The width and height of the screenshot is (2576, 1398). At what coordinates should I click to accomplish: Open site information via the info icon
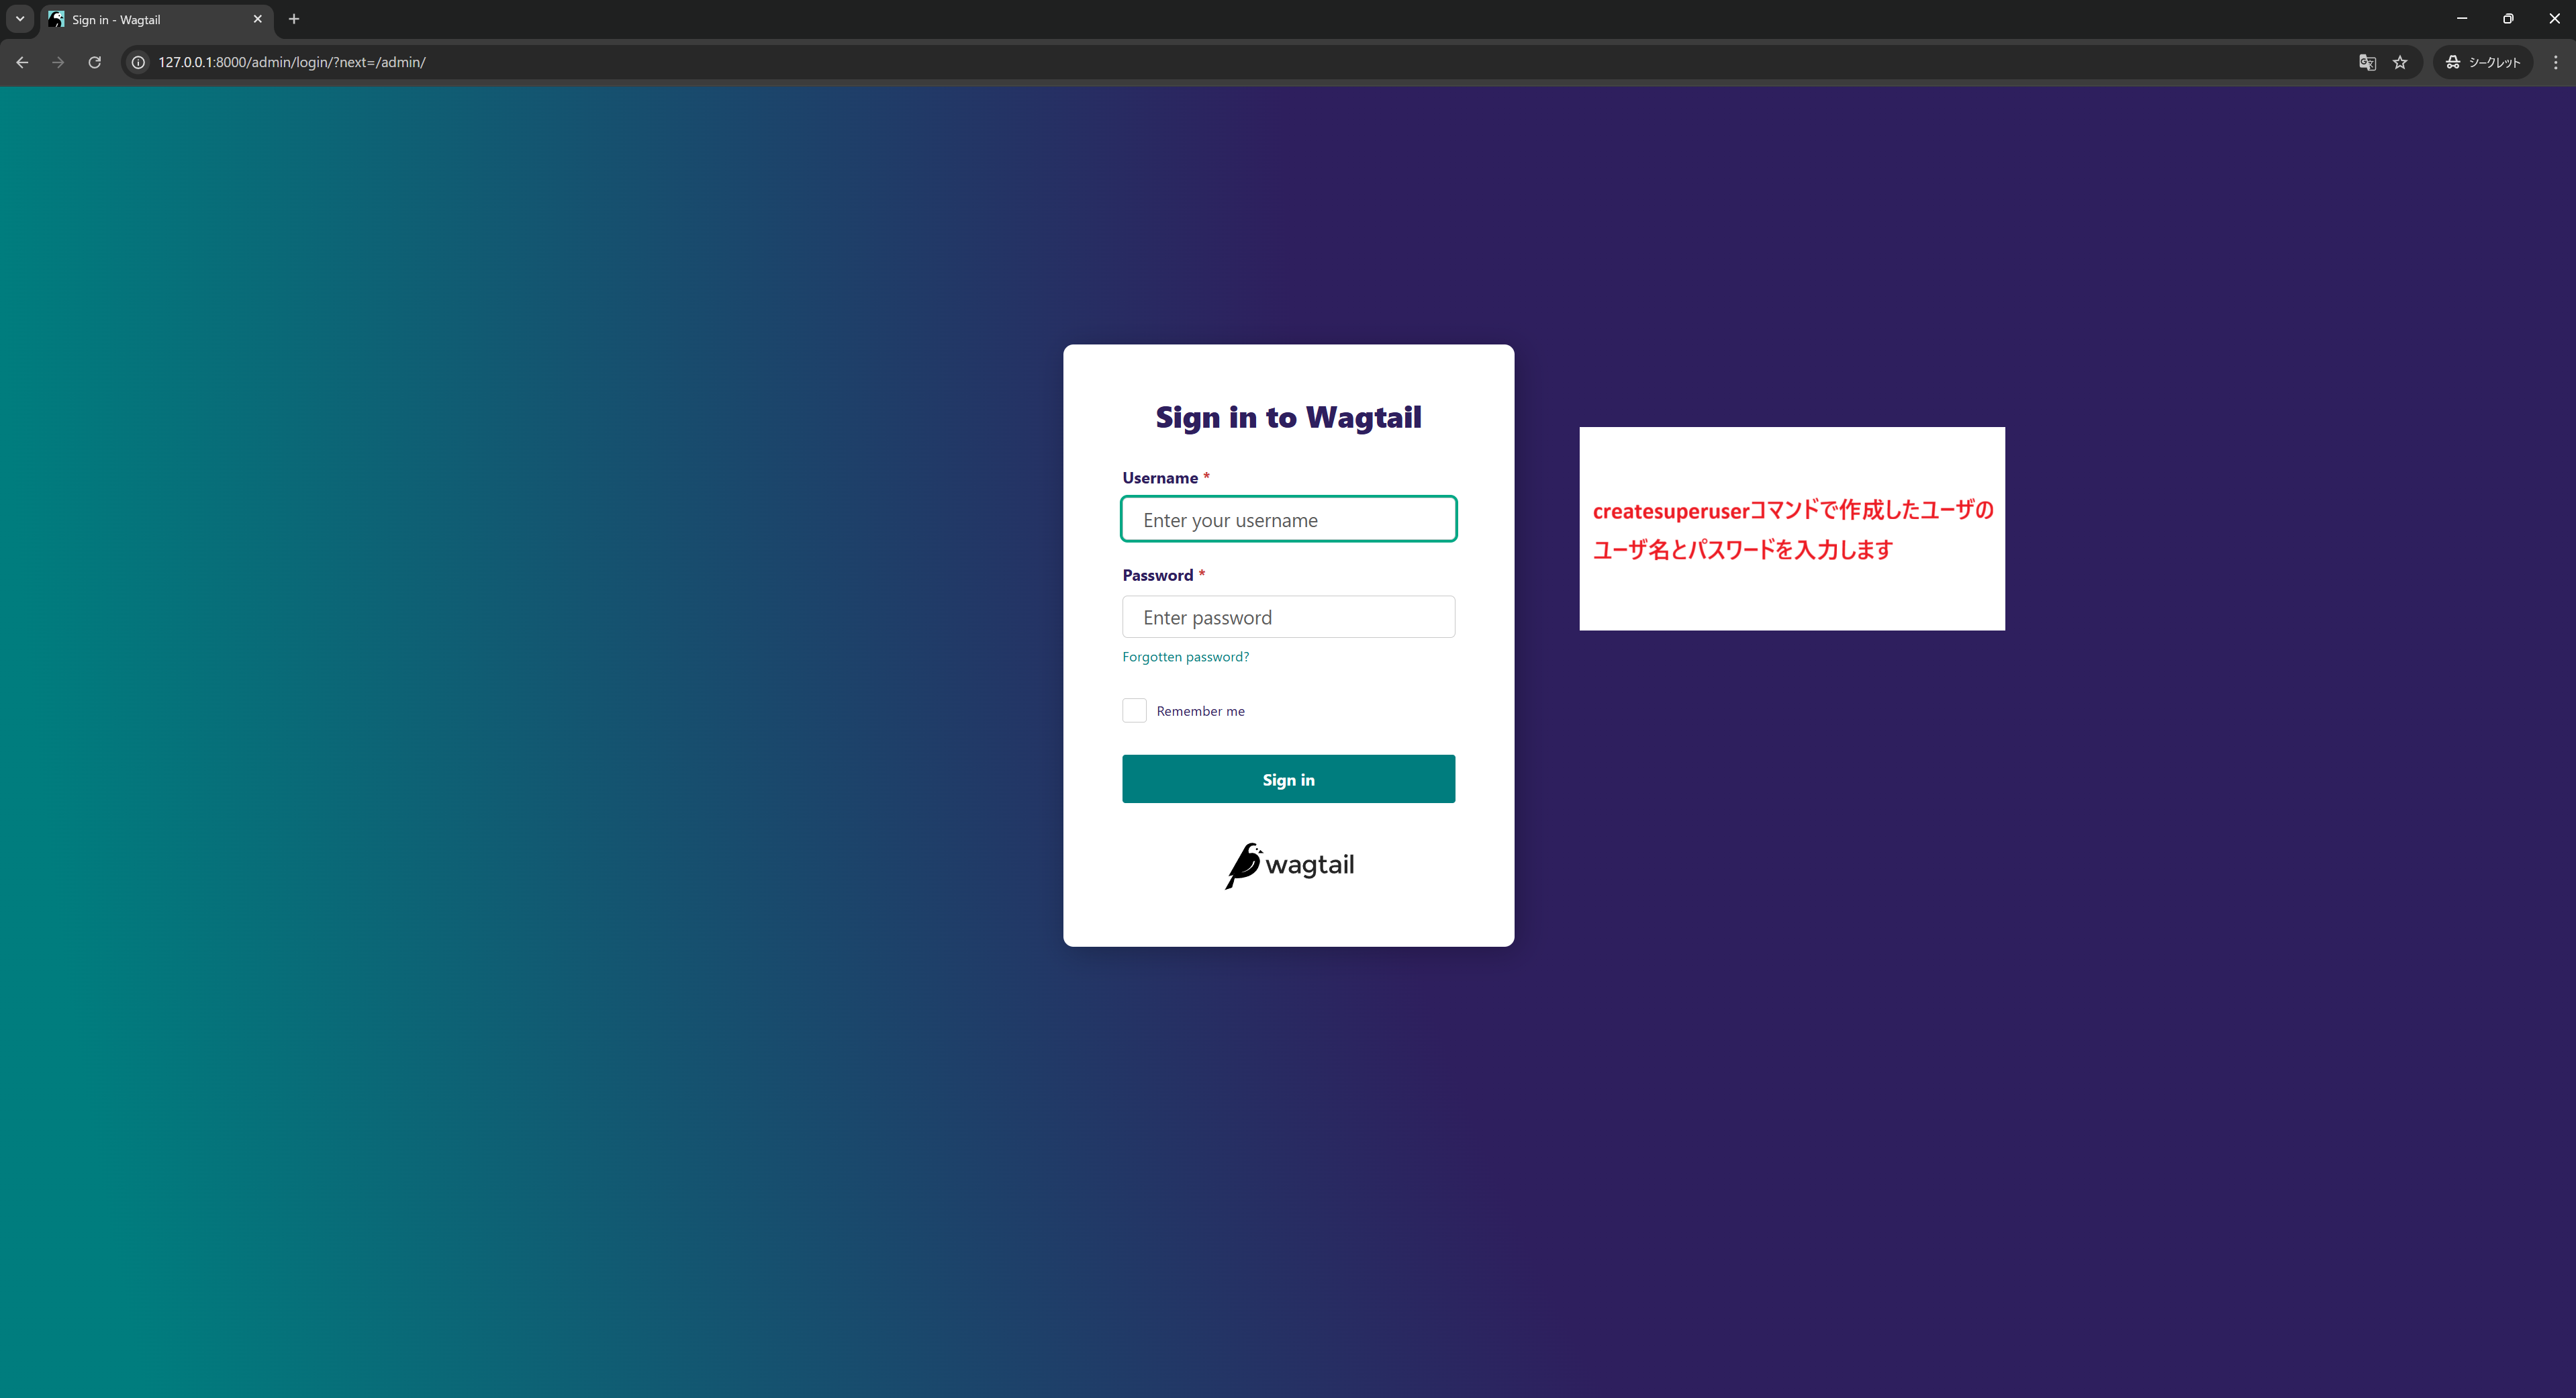[137, 62]
